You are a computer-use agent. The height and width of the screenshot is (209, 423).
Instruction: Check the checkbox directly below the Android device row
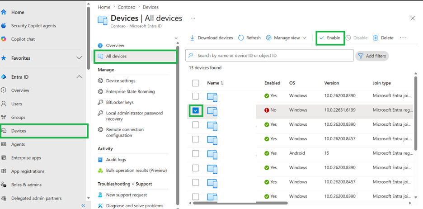tap(196, 168)
